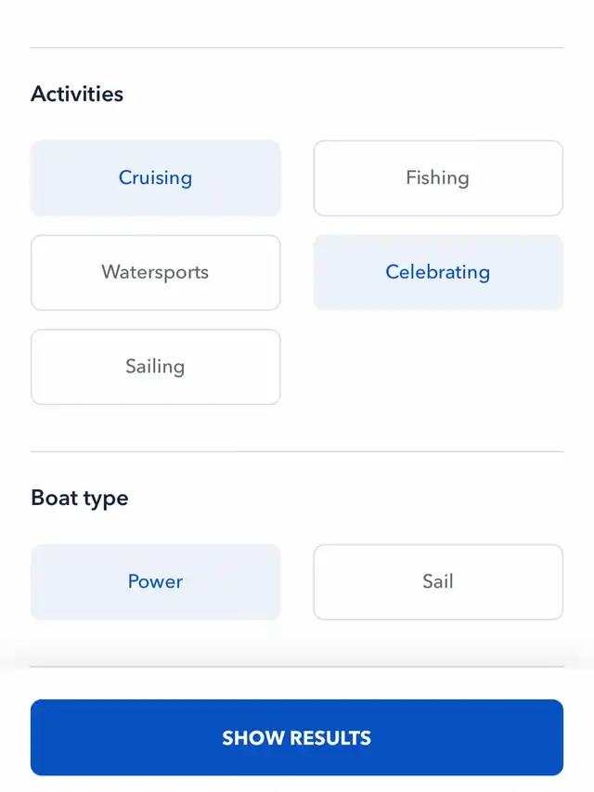Image resolution: width=594 pixels, height=792 pixels.
Task: Add Fishing to selected activities
Action: tap(438, 178)
